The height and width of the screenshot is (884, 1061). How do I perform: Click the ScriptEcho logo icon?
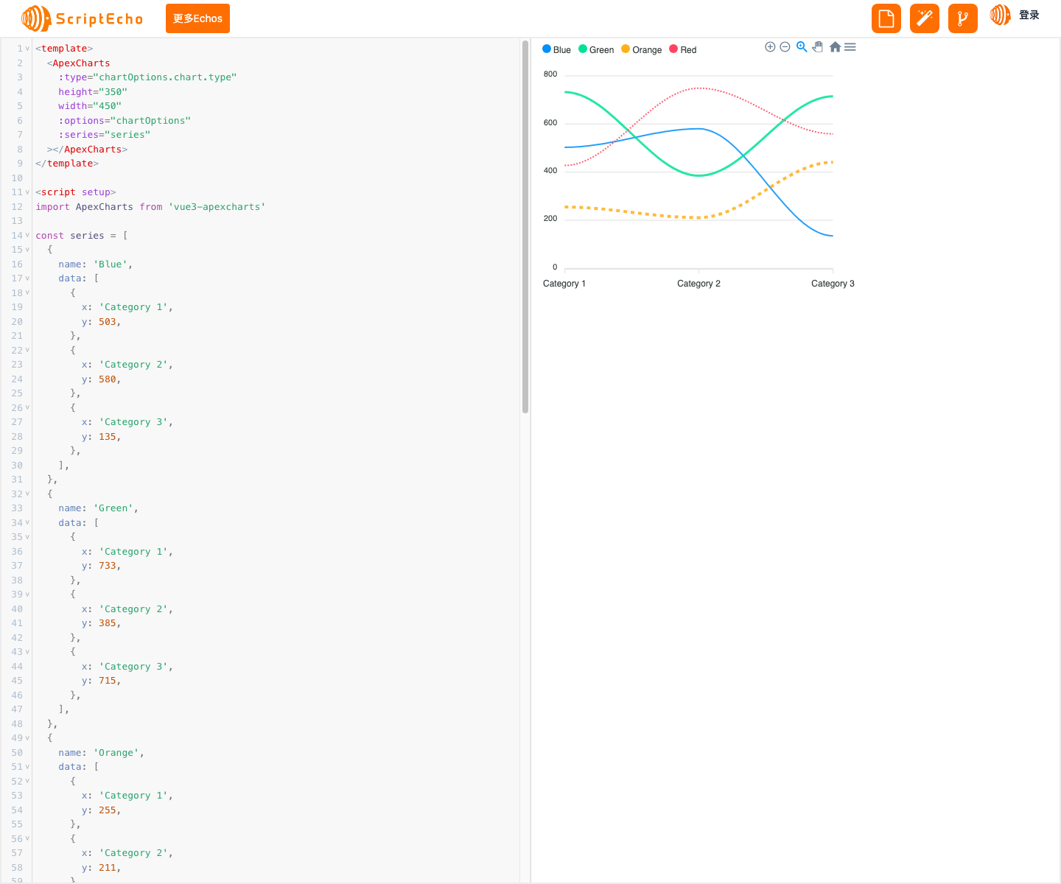(x=36, y=18)
